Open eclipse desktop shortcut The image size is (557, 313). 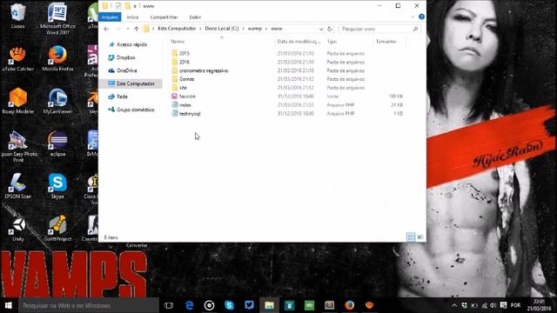[x=57, y=143]
